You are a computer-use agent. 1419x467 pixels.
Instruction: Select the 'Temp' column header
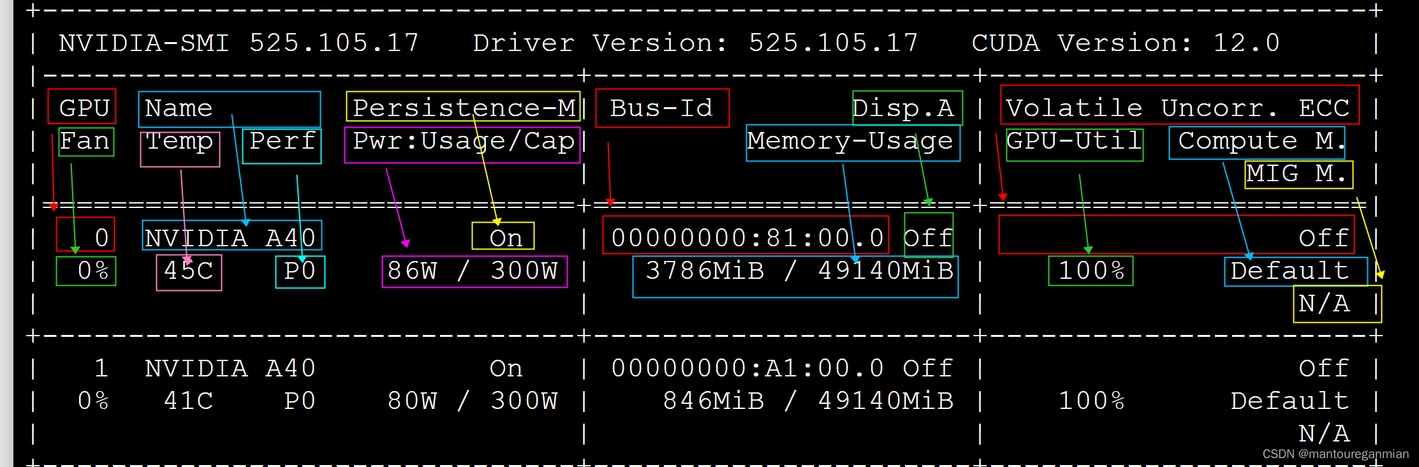tap(179, 142)
